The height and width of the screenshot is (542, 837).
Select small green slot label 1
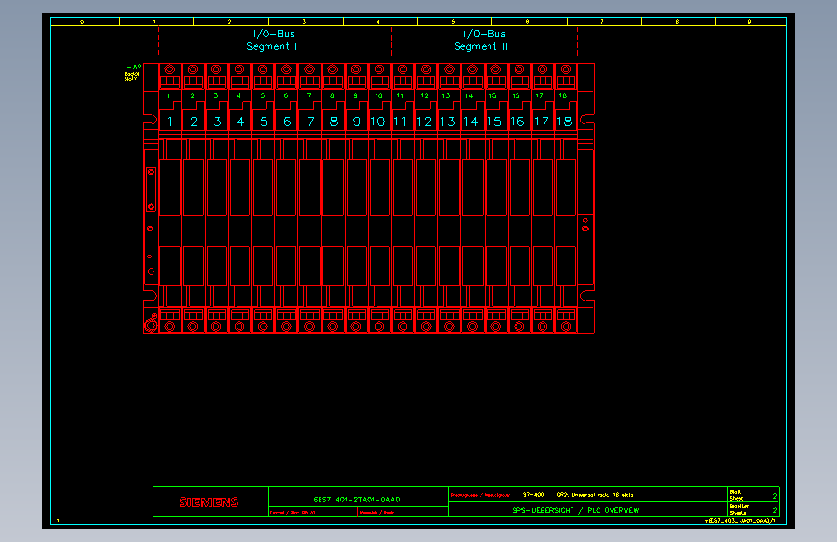click(169, 96)
